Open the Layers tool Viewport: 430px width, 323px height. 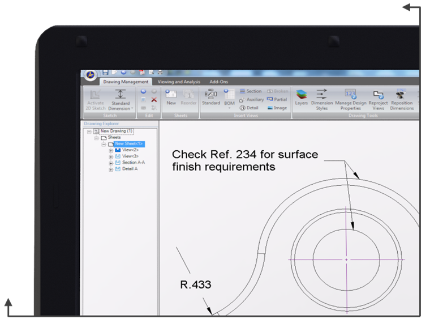click(301, 97)
